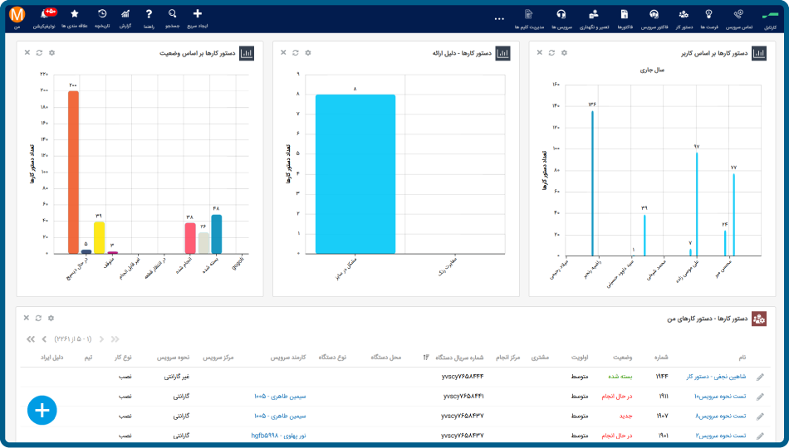Refresh the work-orders-by-status chart dashlet

[x=39, y=53]
